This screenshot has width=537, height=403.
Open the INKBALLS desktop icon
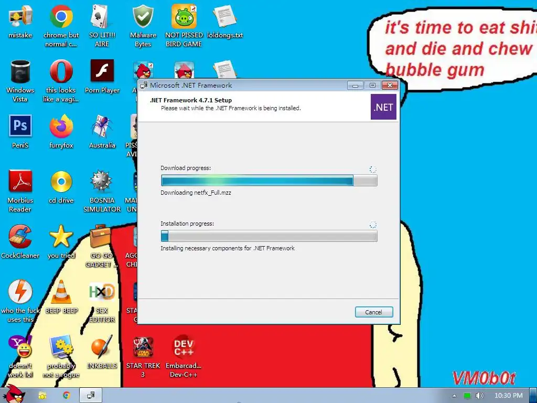pos(102,352)
